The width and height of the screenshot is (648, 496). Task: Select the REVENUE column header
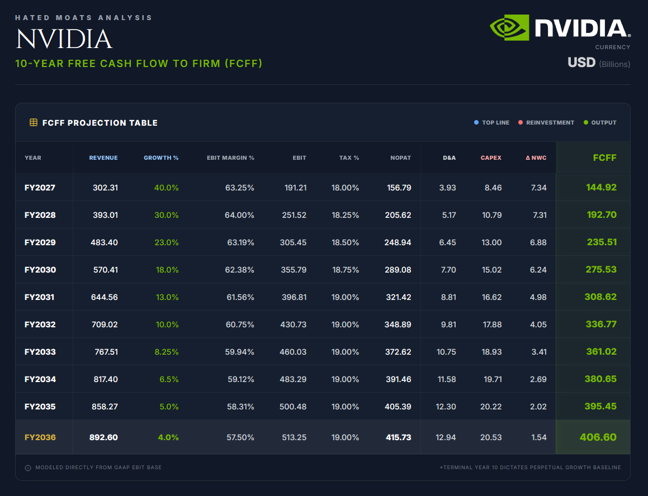(103, 158)
